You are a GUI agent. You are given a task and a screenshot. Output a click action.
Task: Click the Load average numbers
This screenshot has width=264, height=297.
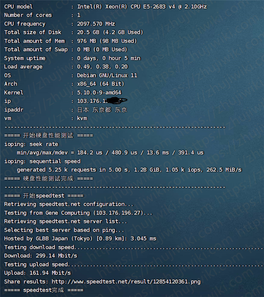point(102,67)
